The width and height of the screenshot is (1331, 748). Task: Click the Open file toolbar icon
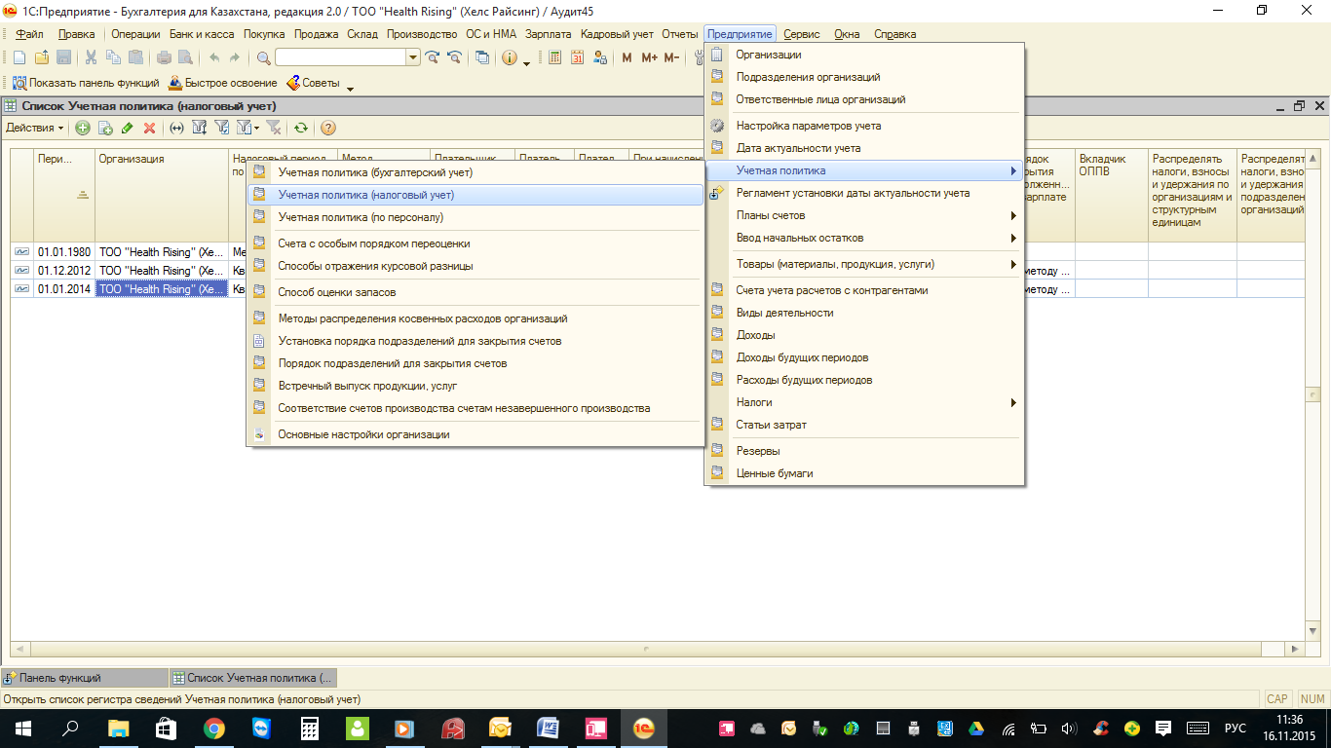[x=41, y=57]
